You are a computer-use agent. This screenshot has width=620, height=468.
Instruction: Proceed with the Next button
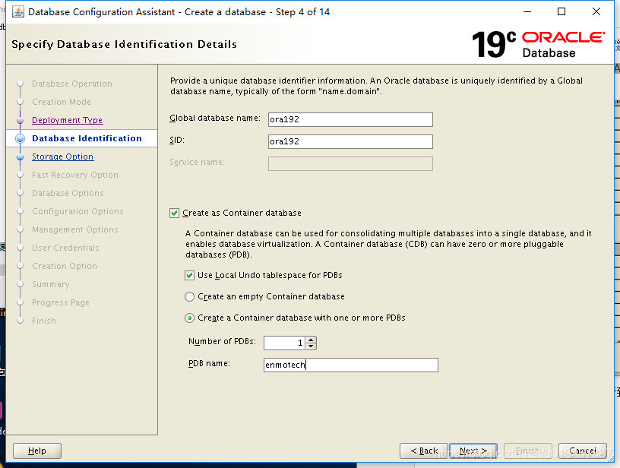pos(473,451)
